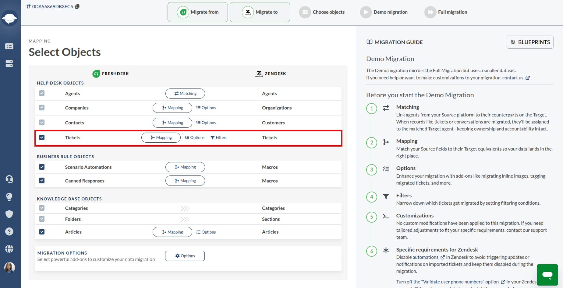Toggle the Folders checkbox
The width and height of the screenshot is (563, 288).
point(42,219)
